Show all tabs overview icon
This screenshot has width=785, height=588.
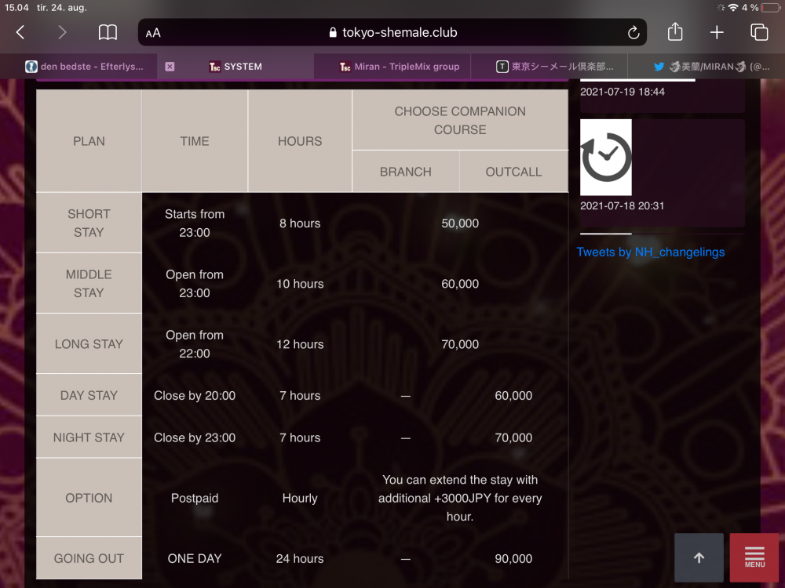[759, 32]
